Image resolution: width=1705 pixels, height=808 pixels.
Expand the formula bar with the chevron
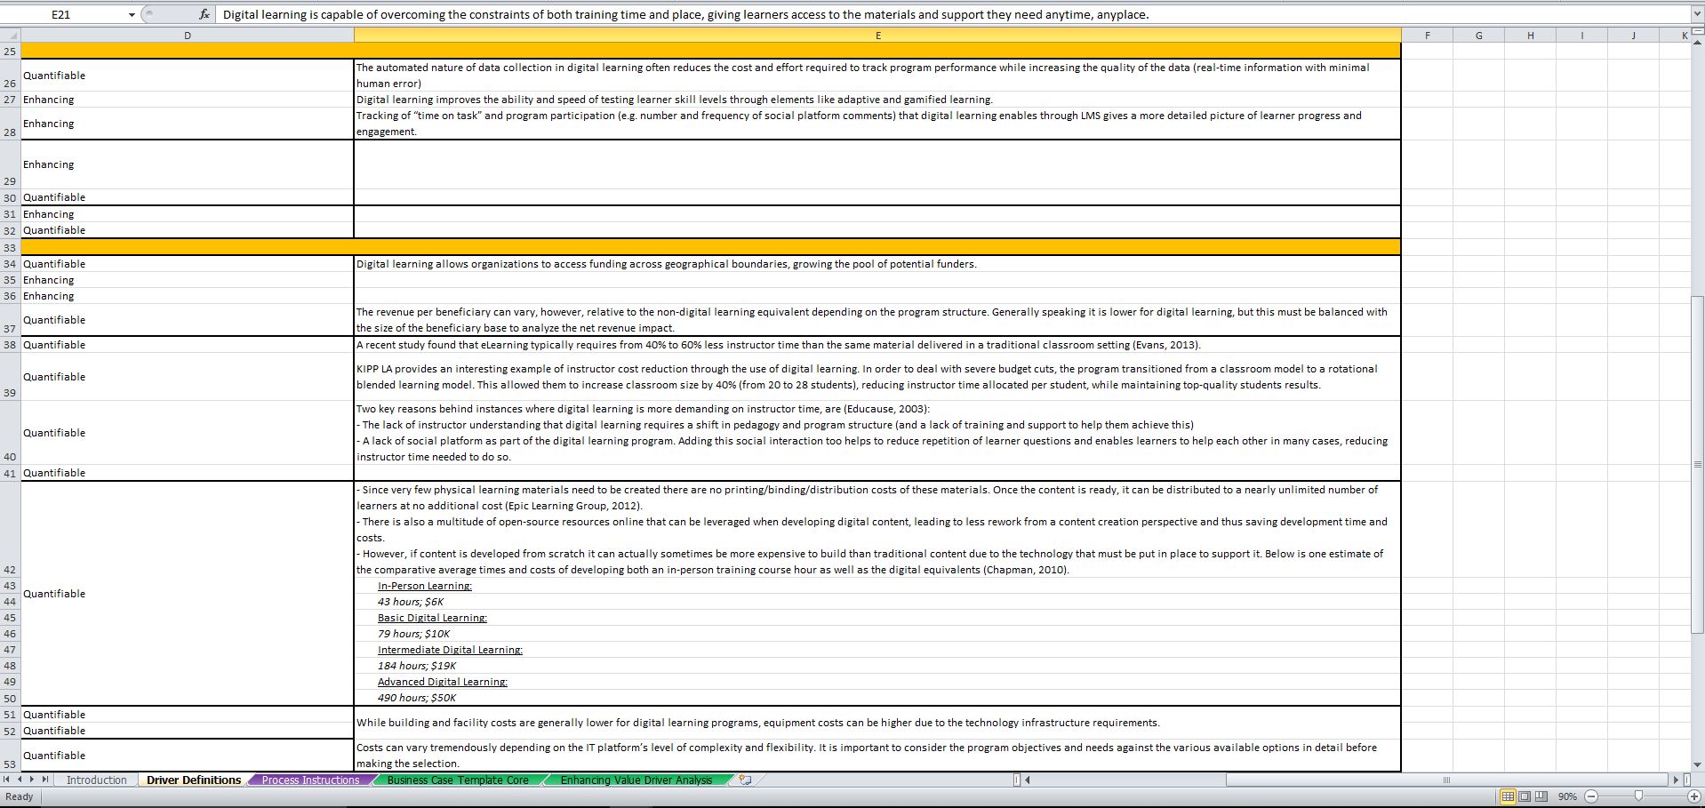click(1696, 14)
